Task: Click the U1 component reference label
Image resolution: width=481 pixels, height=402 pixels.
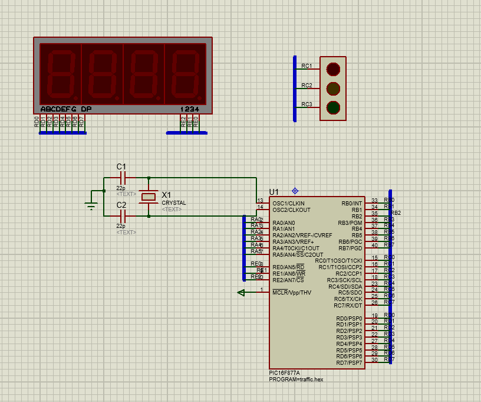Action: (x=274, y=192)
